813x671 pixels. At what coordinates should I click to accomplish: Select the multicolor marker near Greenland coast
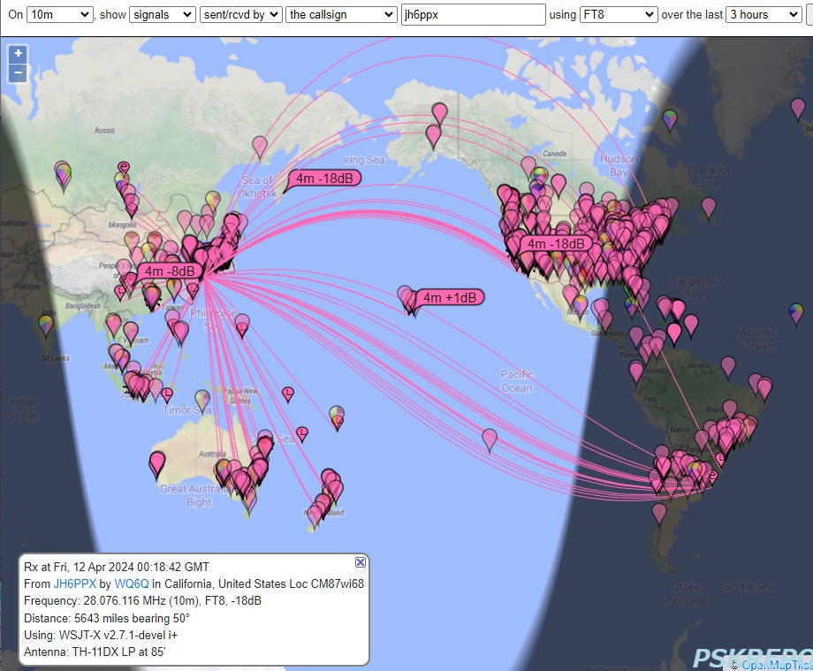pos(670,119)
